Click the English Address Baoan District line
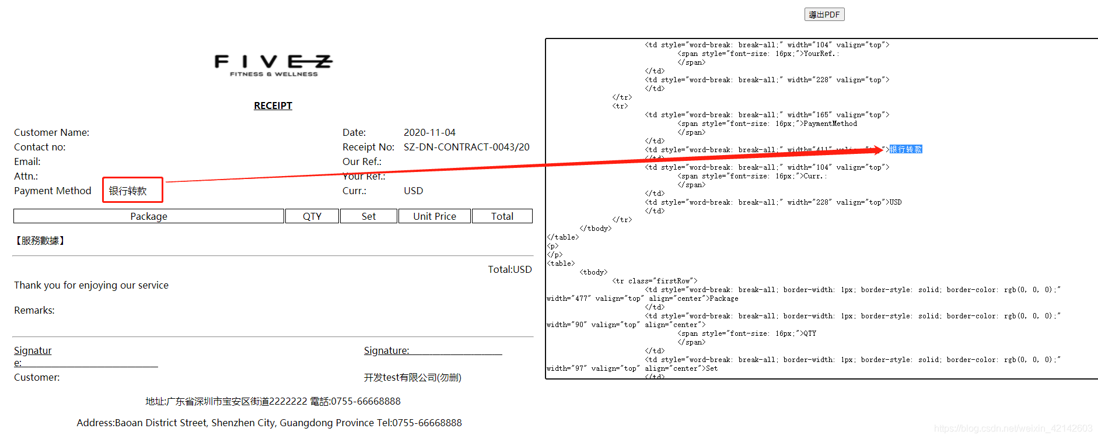Viewport: 1098px width, 439px height. point(269,423)
